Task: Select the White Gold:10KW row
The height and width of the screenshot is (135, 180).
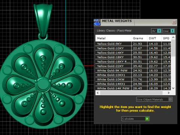Action: click(x=133, y=79)
